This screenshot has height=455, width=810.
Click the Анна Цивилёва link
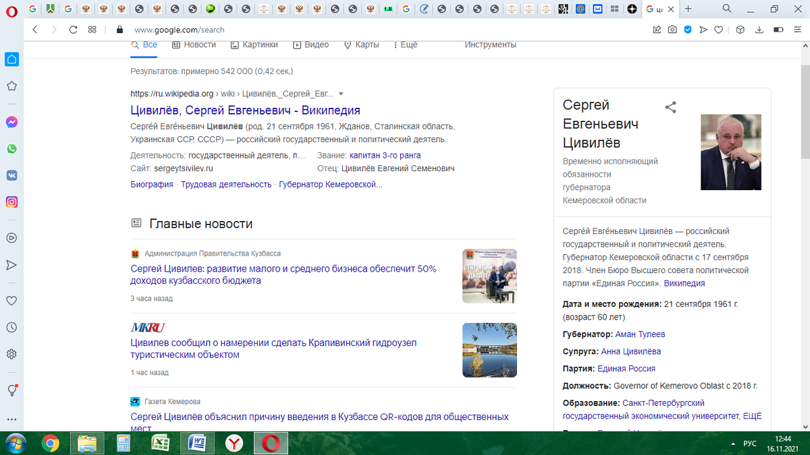(631, 352)
